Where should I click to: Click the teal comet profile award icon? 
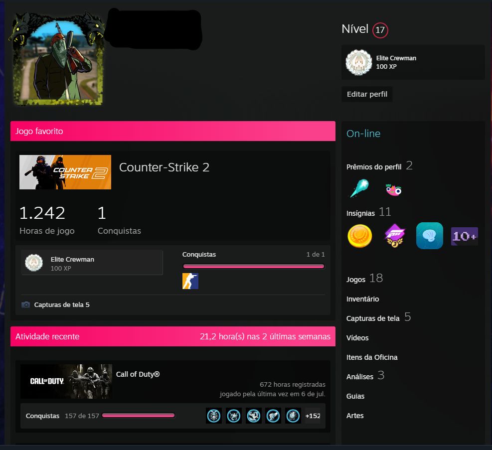pos(359,188)
